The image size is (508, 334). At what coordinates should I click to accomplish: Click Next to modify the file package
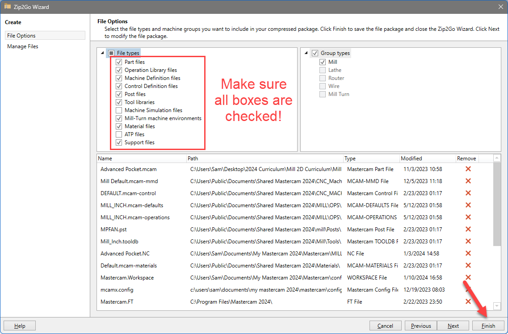point(453,326)
